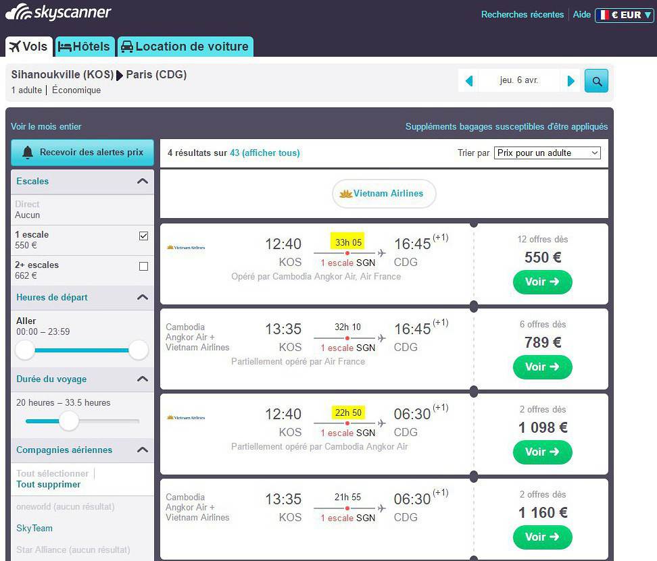
Task: Click the lotus icon in Vietnam Airlines pill
Action: point(345,194)
